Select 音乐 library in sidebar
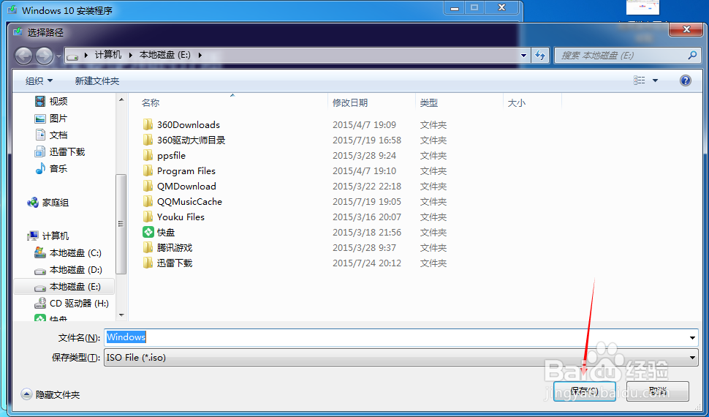 (51, 168)
